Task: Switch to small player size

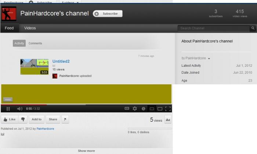Action: click(x=152, y=109)
